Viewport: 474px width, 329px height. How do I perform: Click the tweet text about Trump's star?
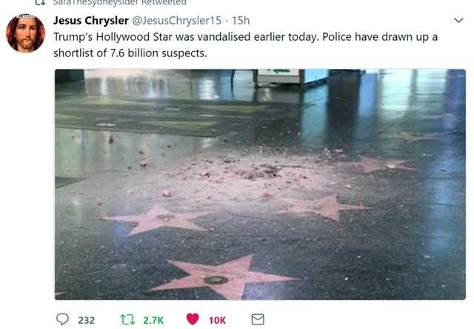245,45
